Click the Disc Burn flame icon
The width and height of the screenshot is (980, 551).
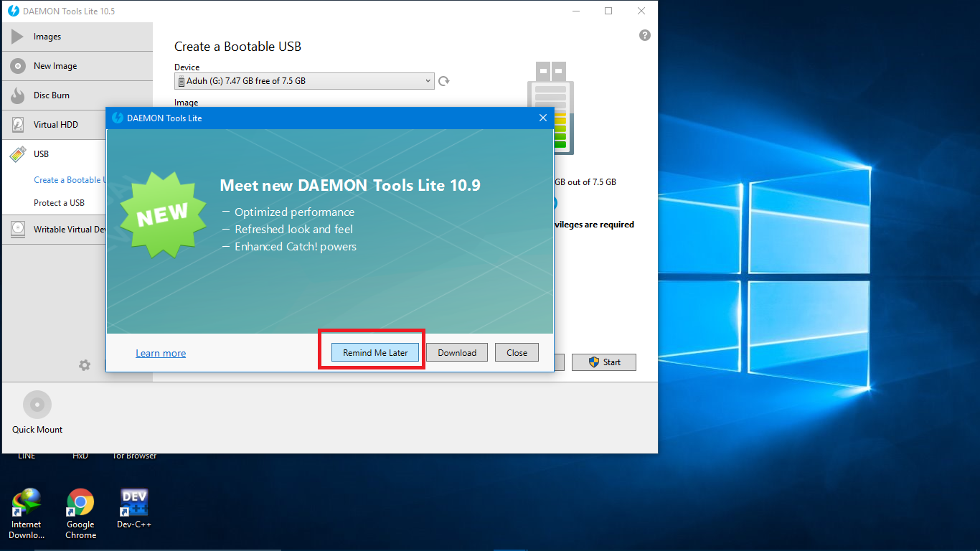[18, 95]
